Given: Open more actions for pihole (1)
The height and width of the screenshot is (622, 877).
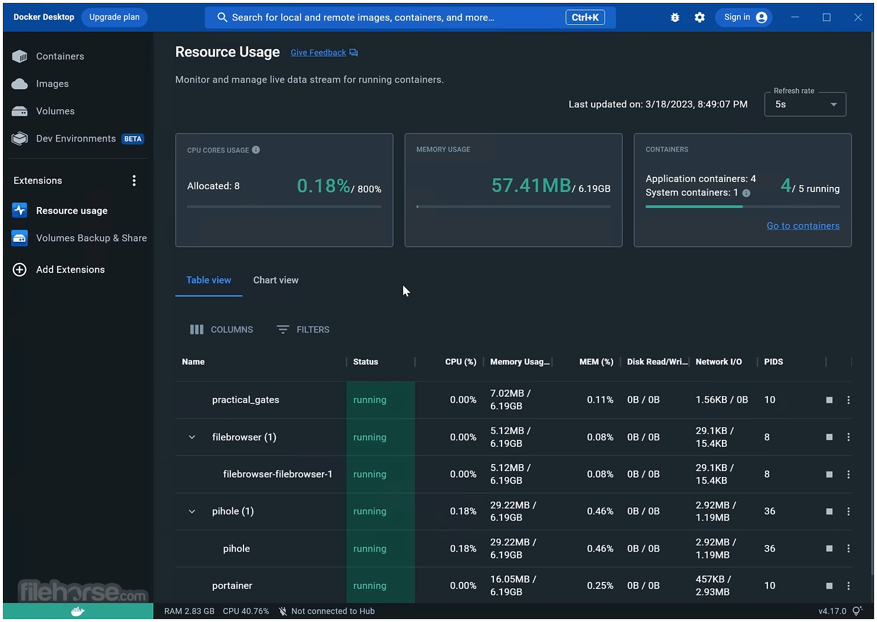Looking at the screenshot, I should pyautogui.click(x=849, y=511).
